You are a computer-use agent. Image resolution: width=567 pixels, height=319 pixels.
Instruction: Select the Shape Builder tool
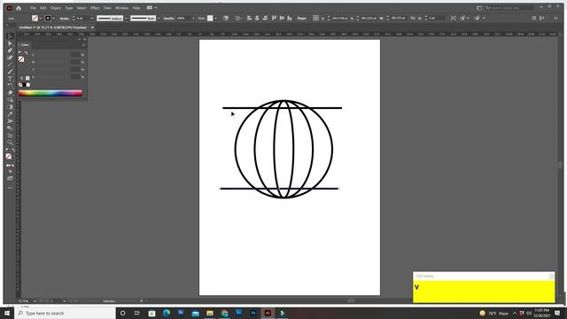click(10, 100)
